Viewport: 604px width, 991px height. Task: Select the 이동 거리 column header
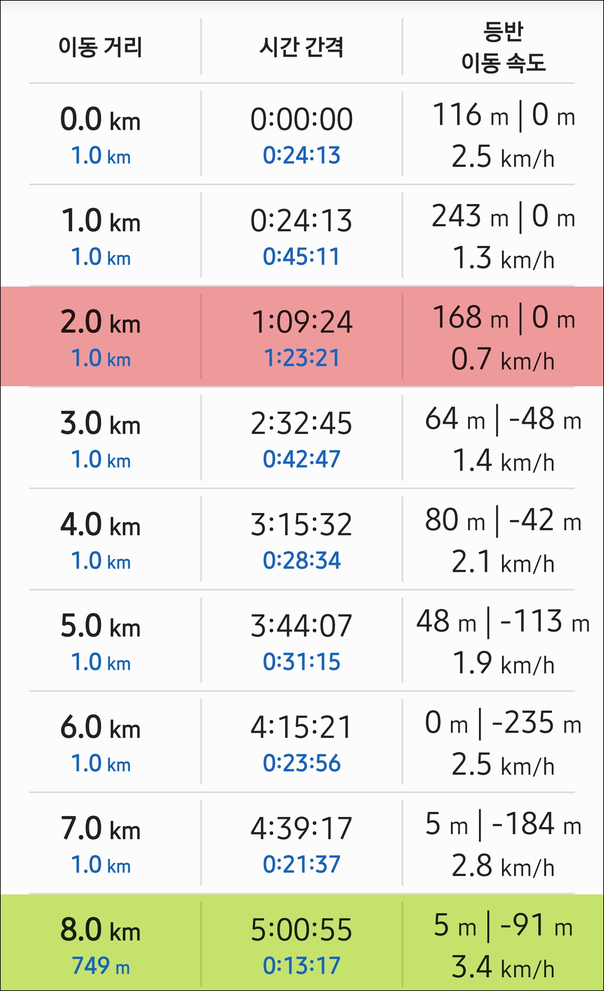click(x=100, y=47)
